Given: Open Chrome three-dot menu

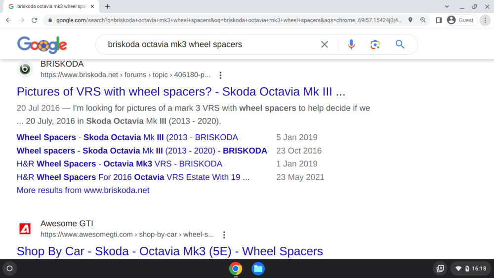Looking at the screenshot, I should 485,20.
